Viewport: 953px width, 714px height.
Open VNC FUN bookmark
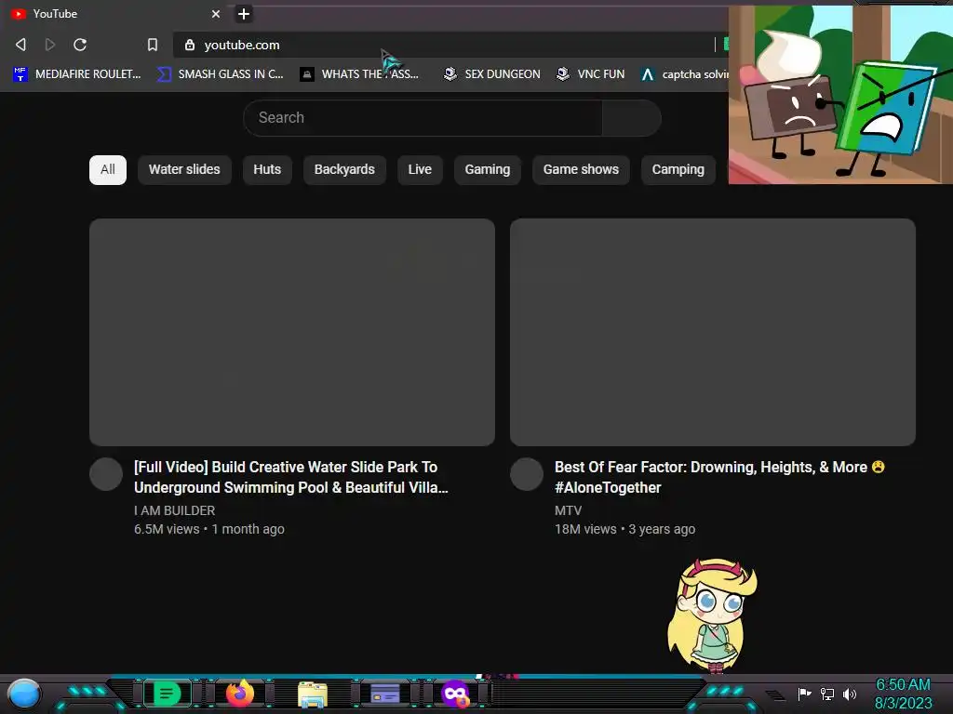tap(591, 74)
